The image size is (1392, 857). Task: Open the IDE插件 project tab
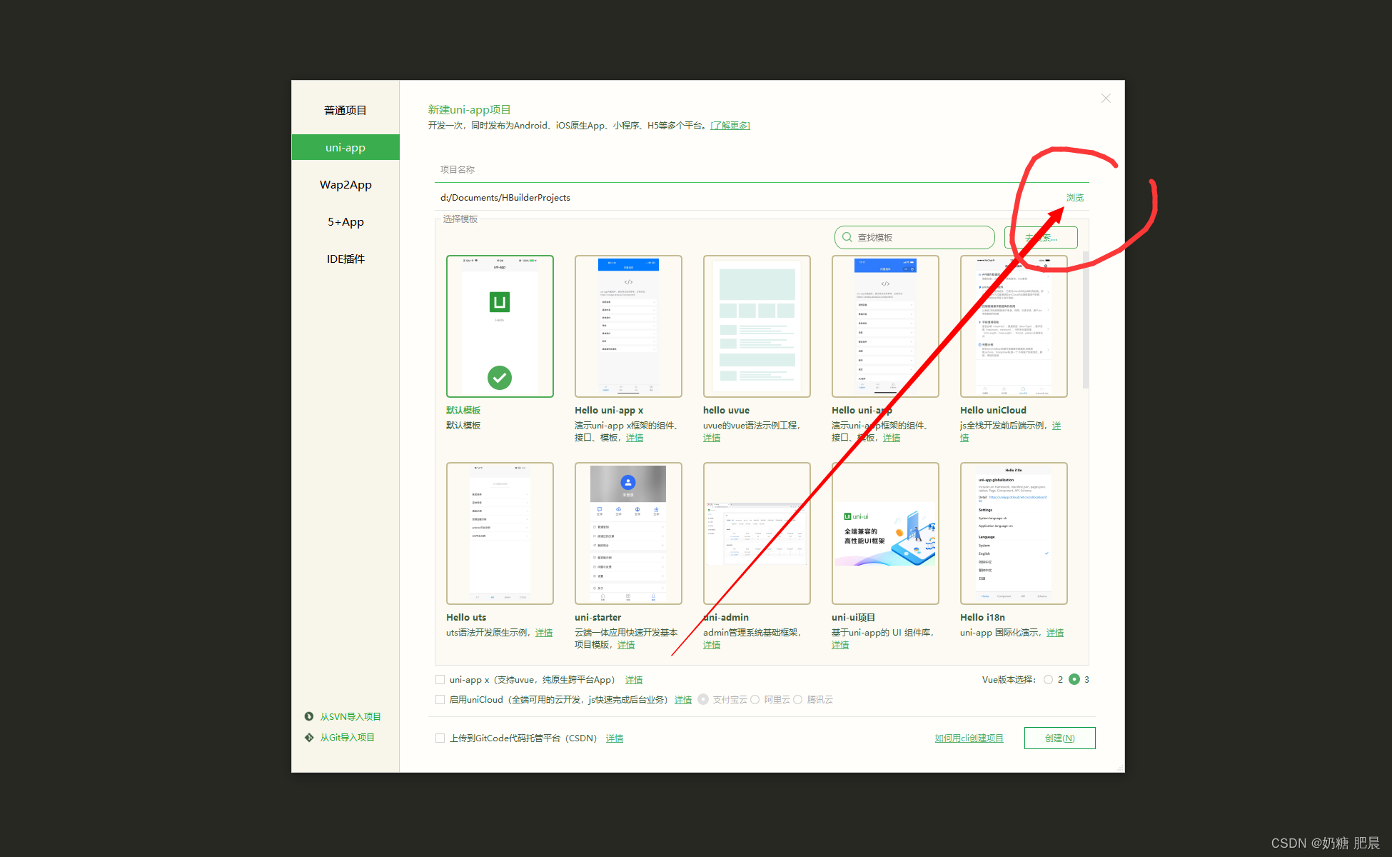[346, 259]
